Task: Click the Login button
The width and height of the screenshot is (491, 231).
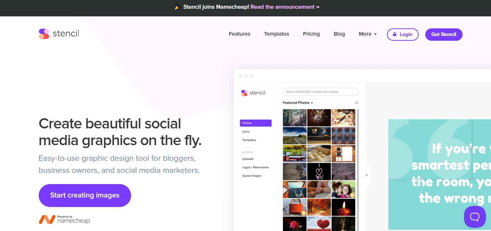Action: (403, 34)
